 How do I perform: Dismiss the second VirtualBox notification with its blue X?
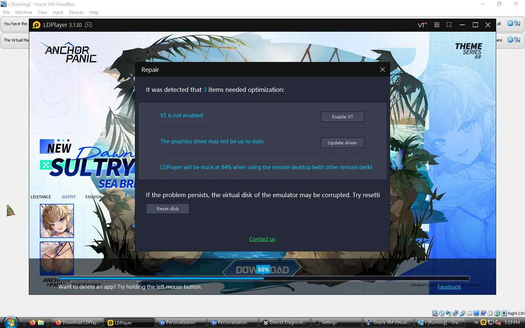[510, 40]
